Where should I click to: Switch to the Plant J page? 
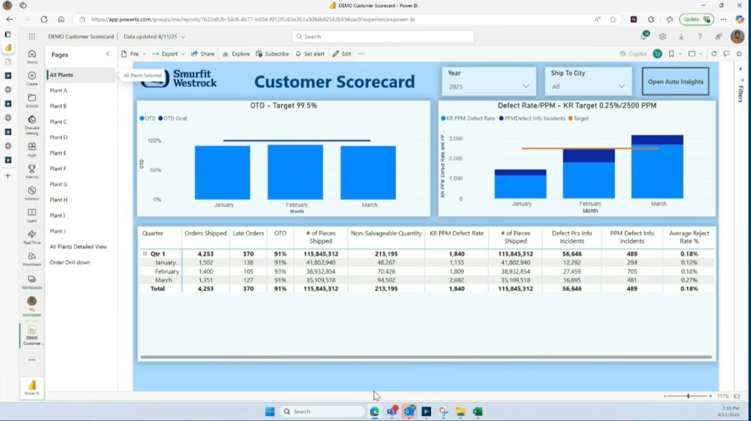[x=80, y=231]
